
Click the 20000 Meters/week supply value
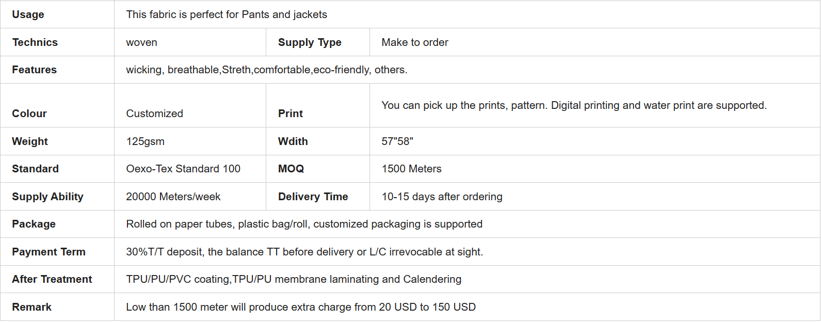tap(173, 197)
